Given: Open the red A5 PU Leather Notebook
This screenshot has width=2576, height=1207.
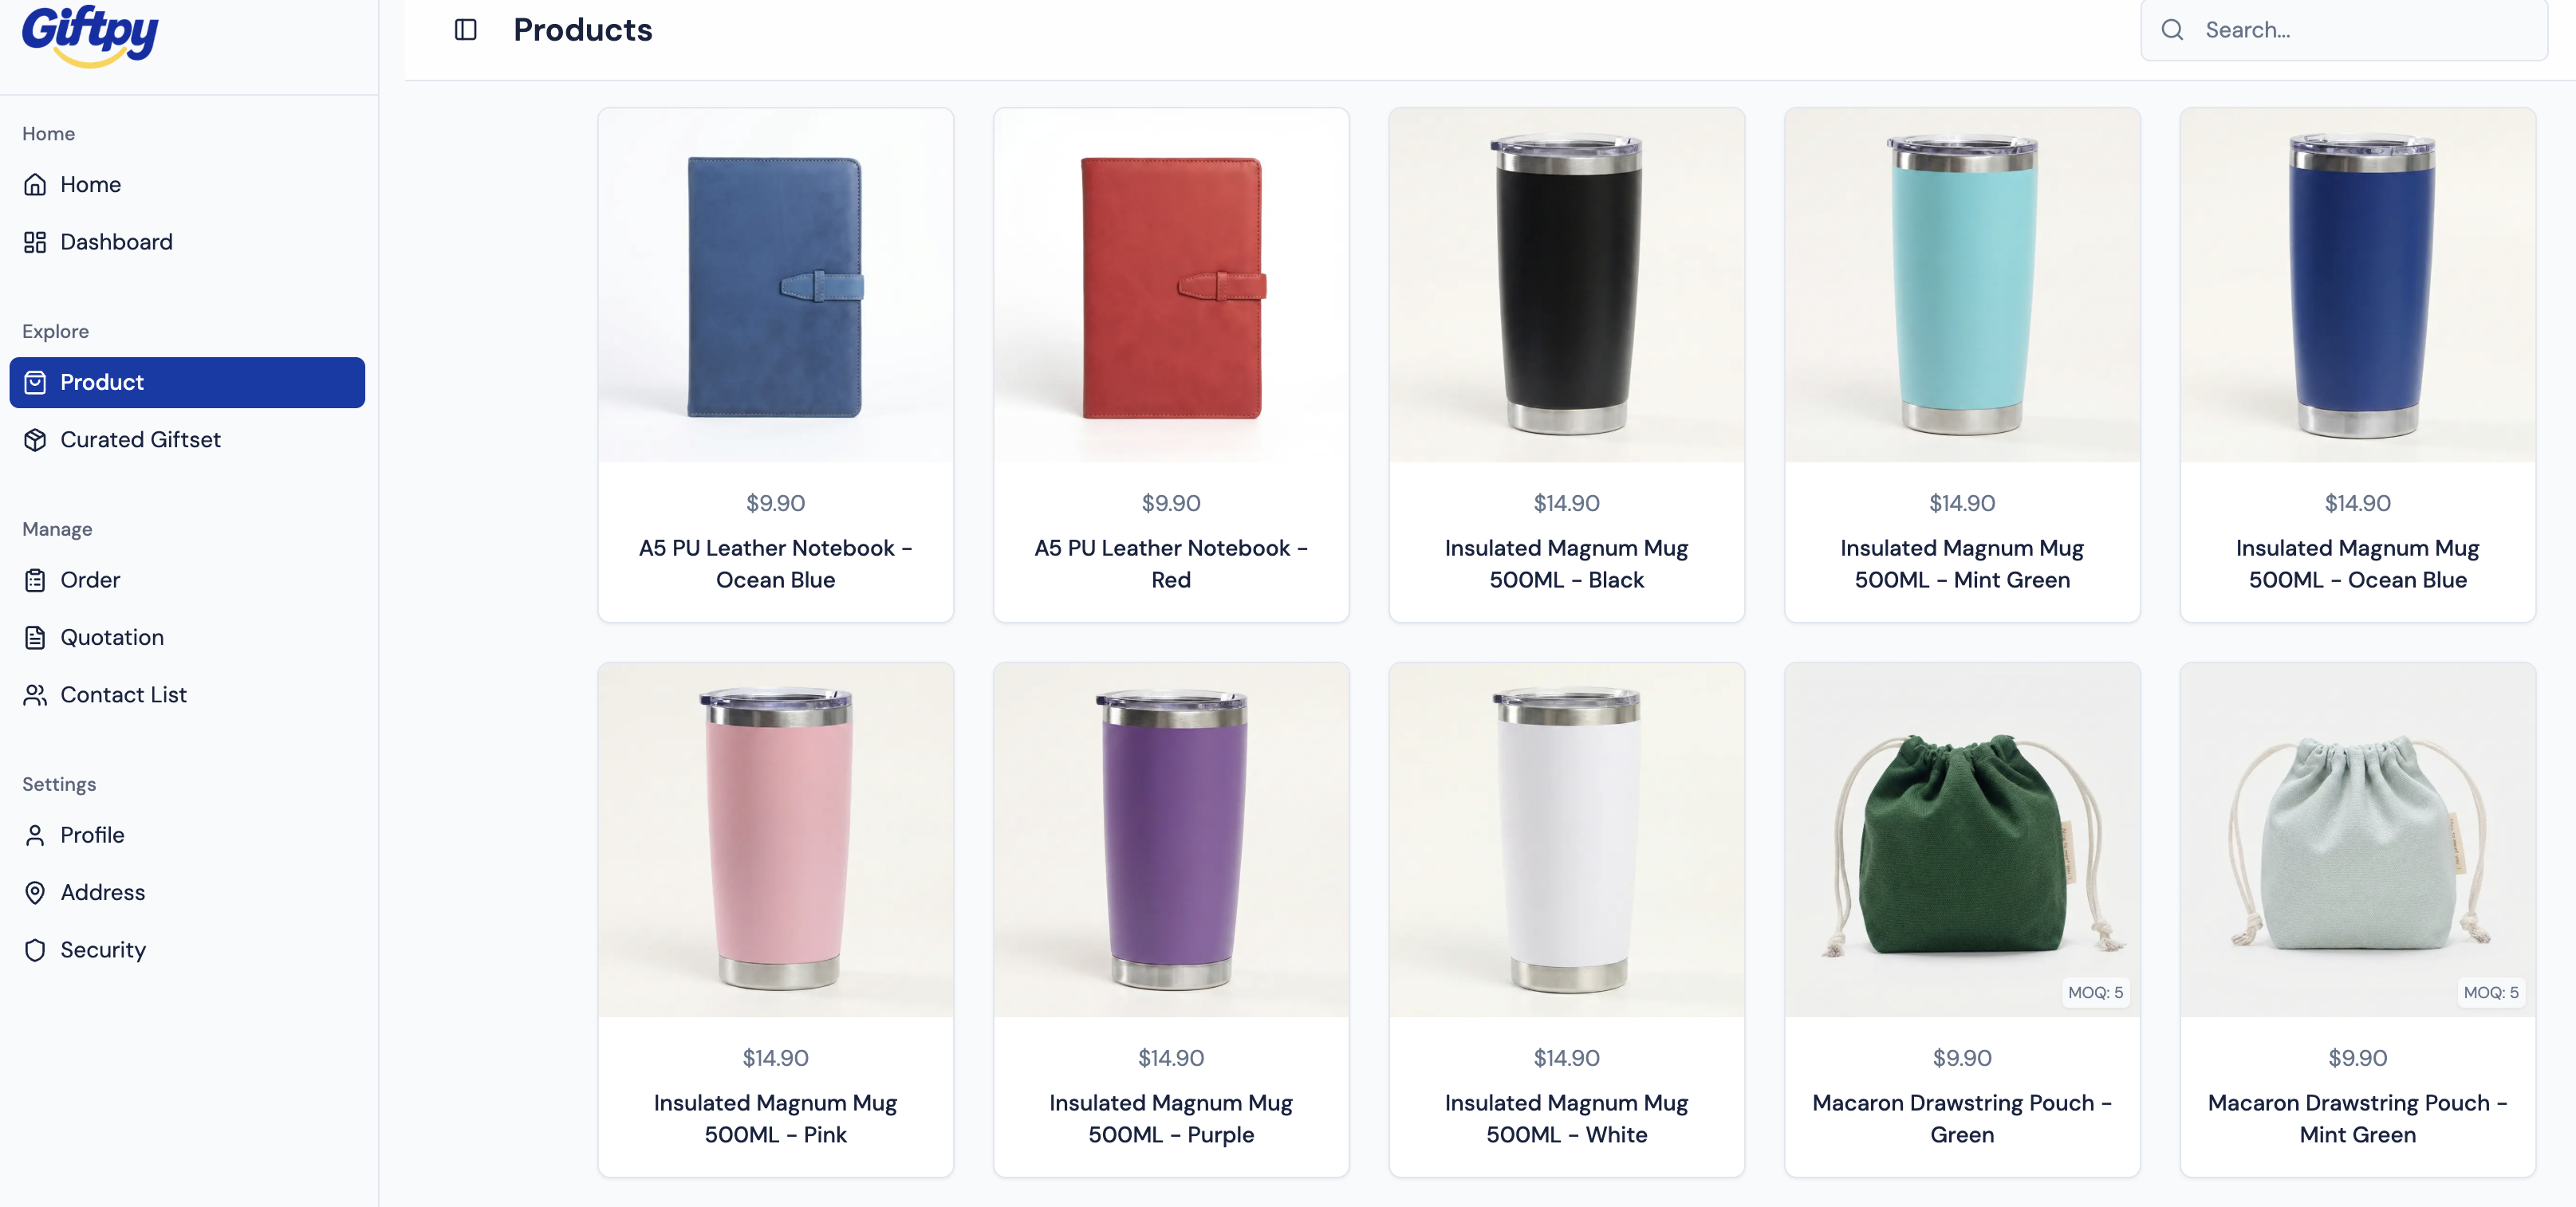Looking at the screenshot, I should pyautogui.click(x=1171, y=365).
